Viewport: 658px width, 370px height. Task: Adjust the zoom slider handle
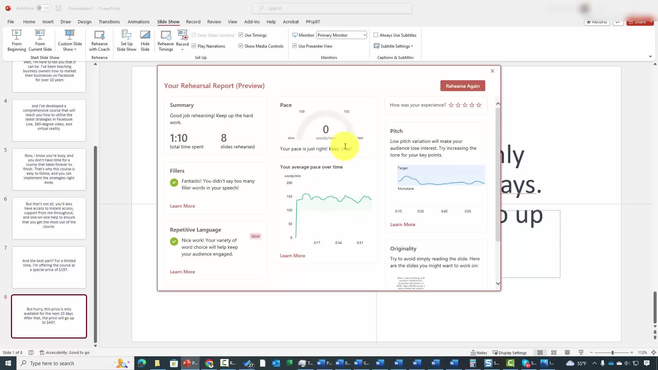[x=612, y=353]
